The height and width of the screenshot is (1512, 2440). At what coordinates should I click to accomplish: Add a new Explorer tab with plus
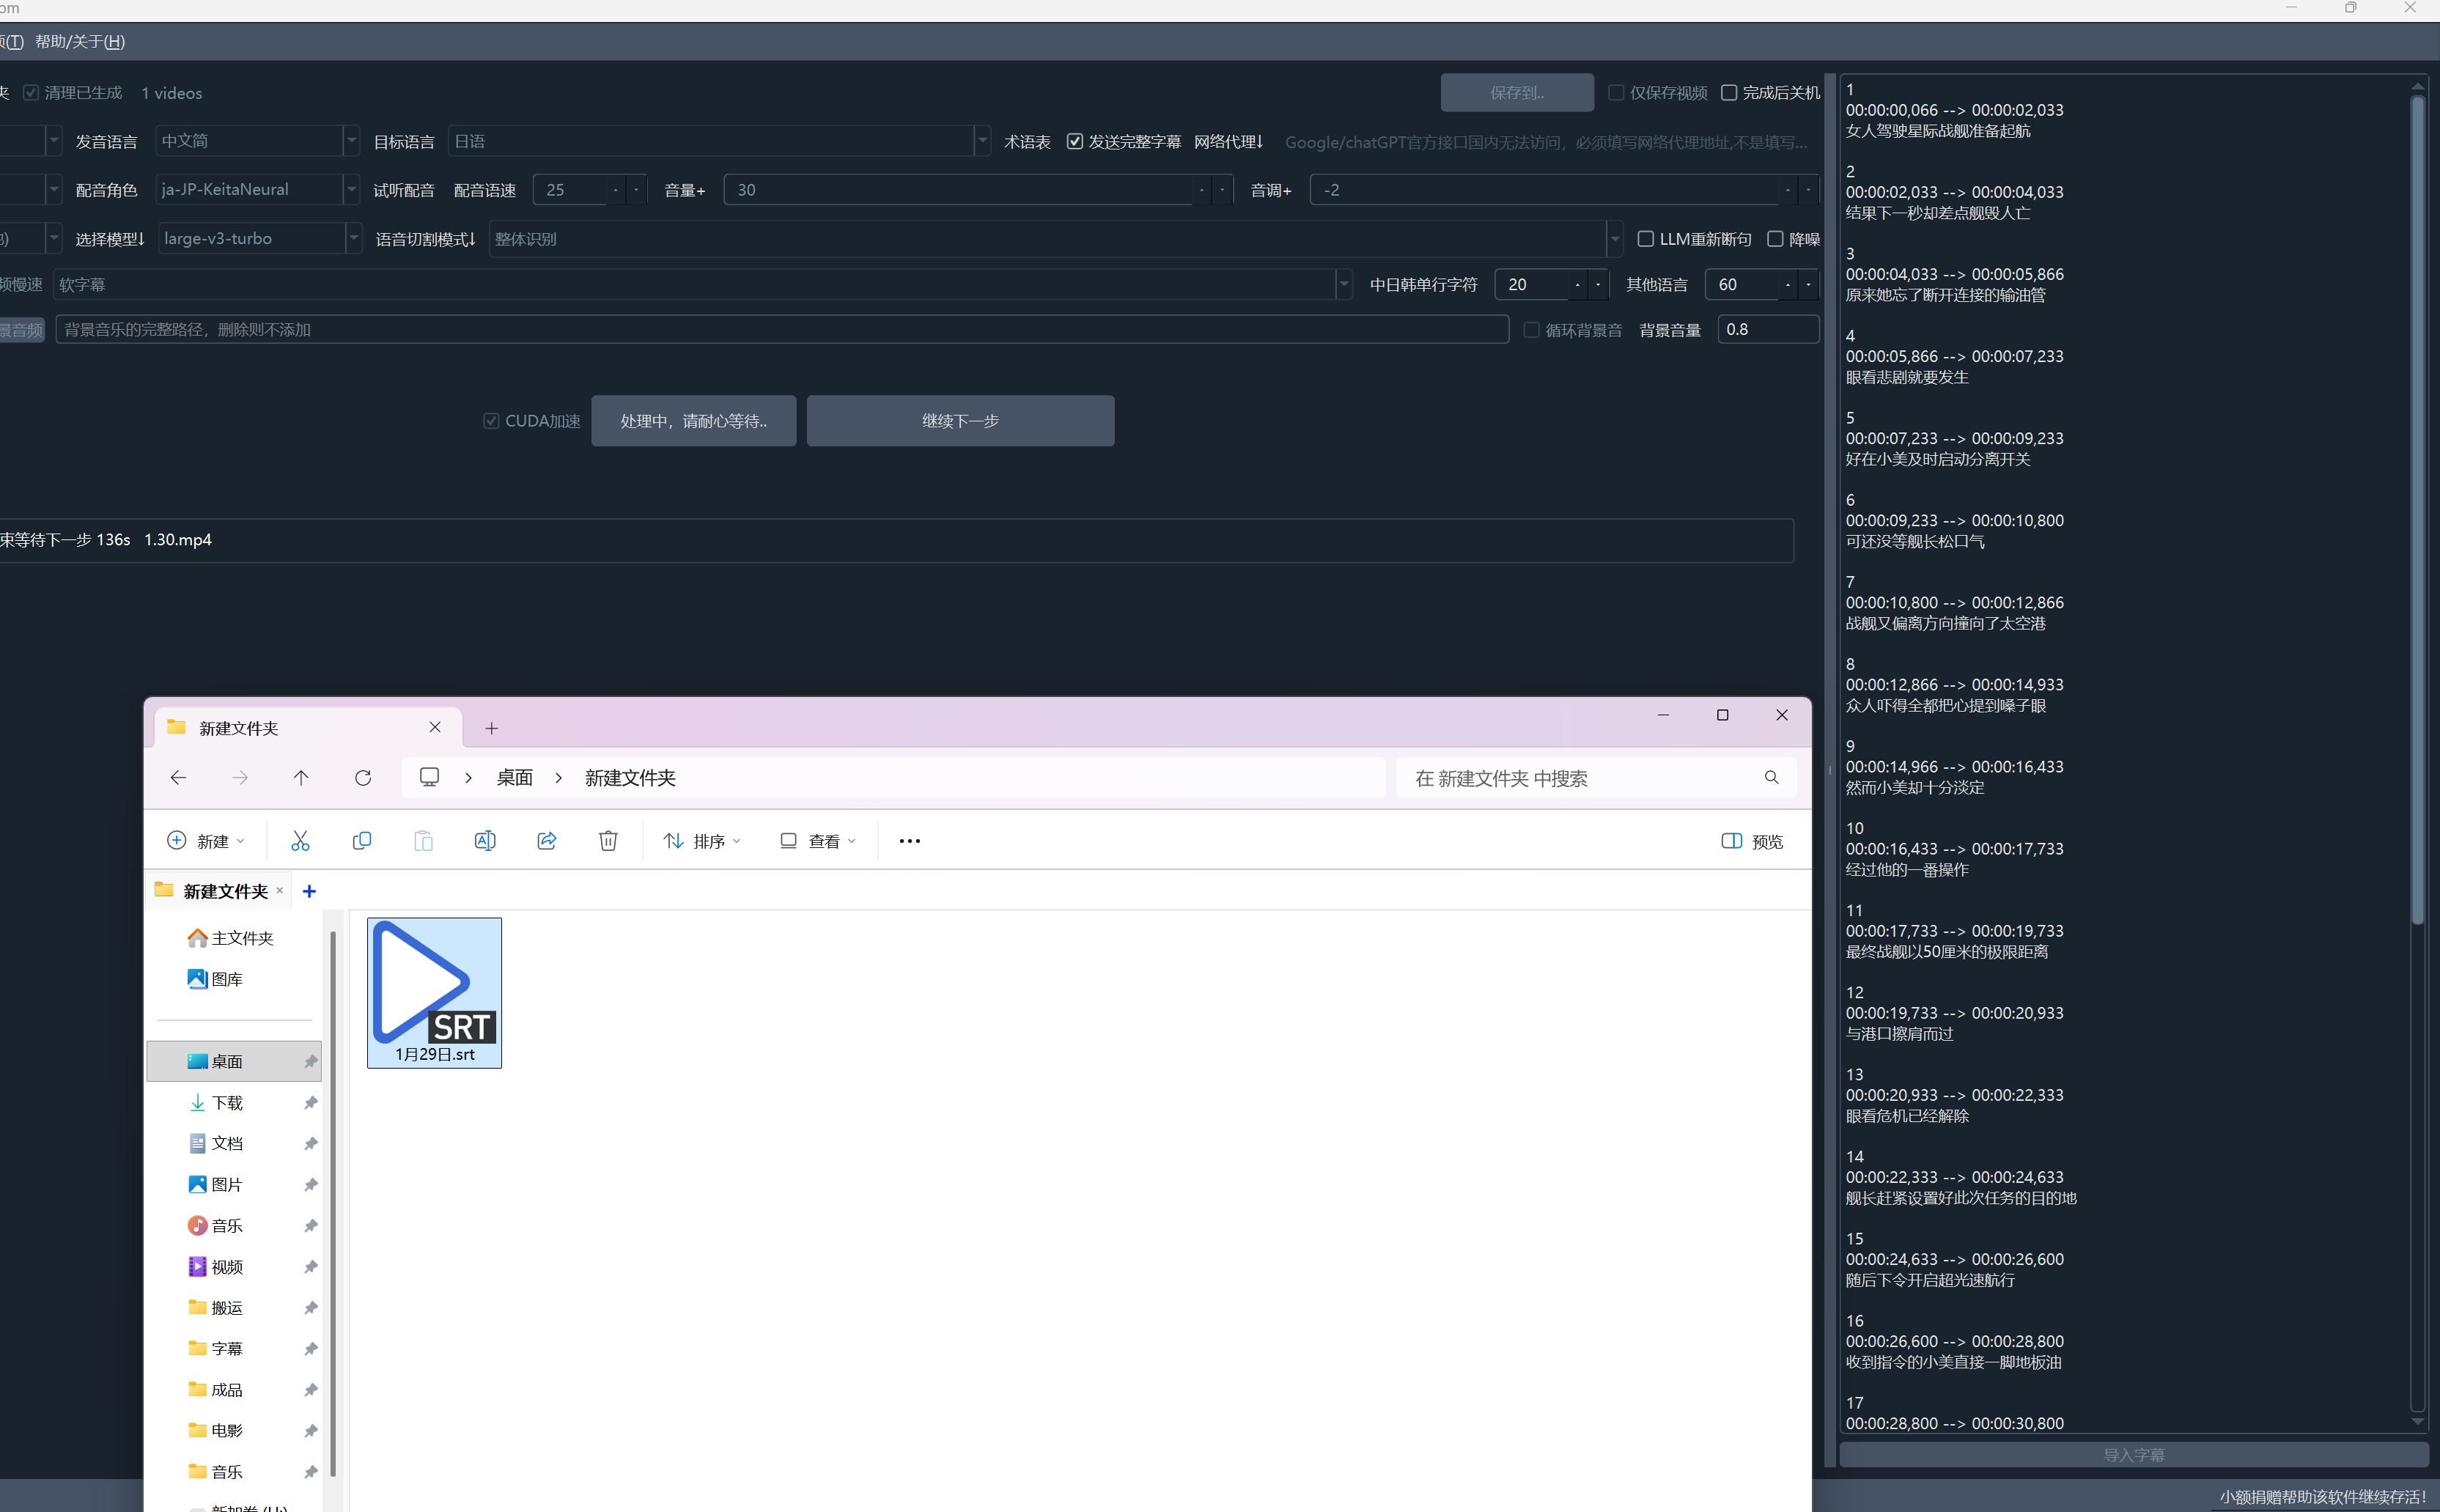coord(491,729)
